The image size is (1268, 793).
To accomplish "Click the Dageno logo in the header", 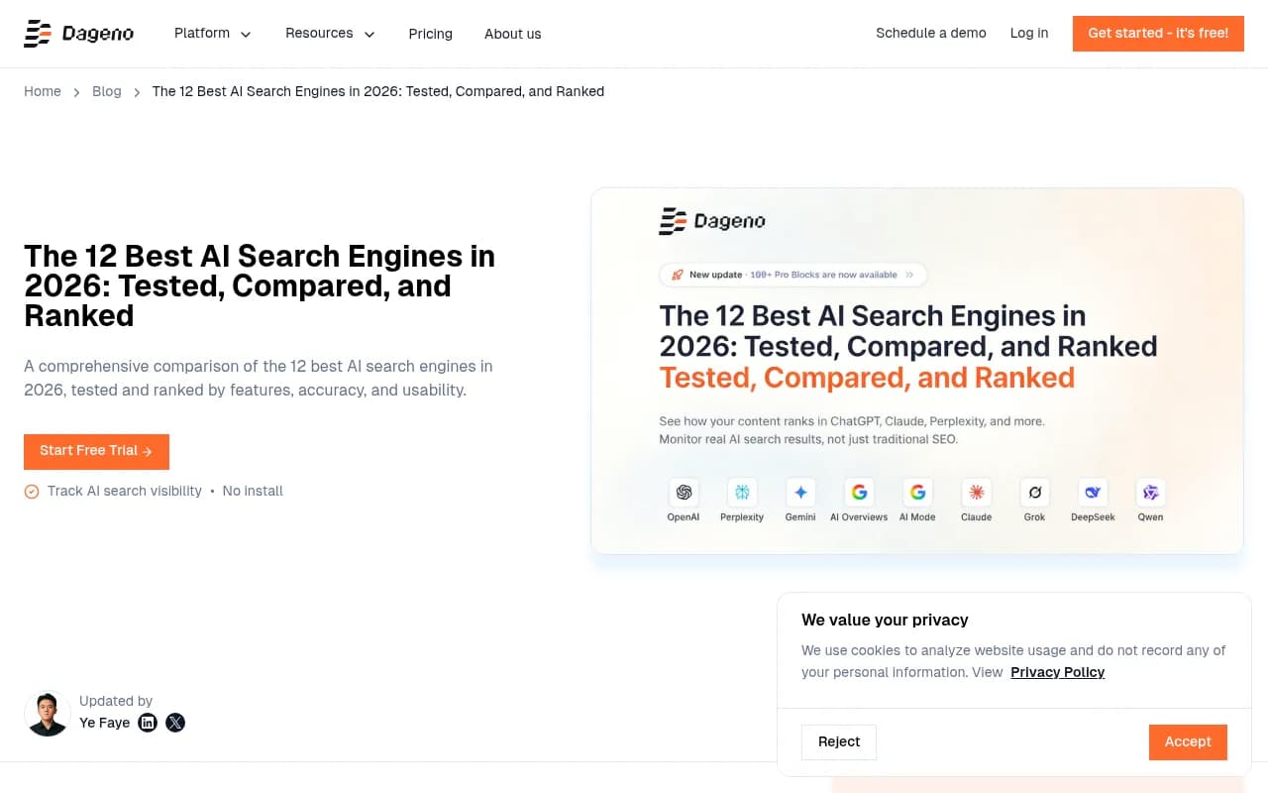I will click(x=79, y=34).
